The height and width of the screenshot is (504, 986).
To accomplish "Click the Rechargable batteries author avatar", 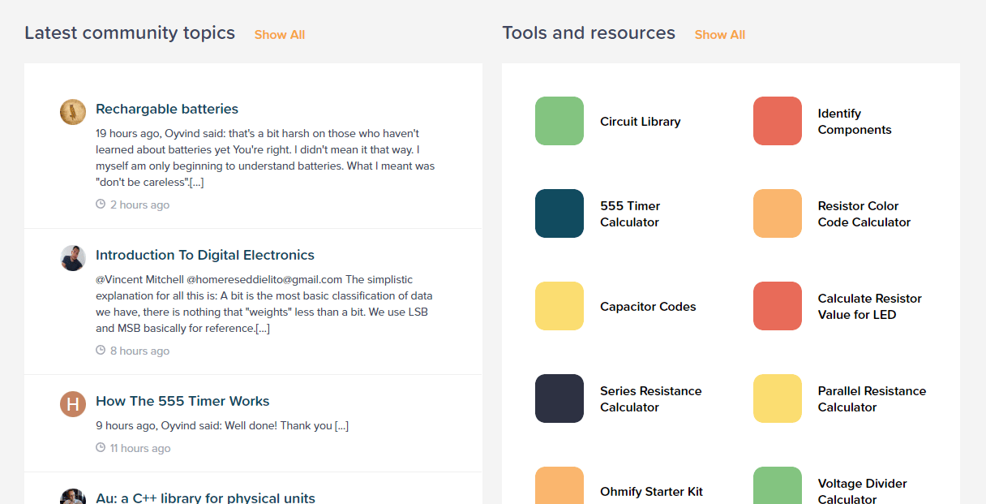I will pyautogui.click(x=73, y=112).
